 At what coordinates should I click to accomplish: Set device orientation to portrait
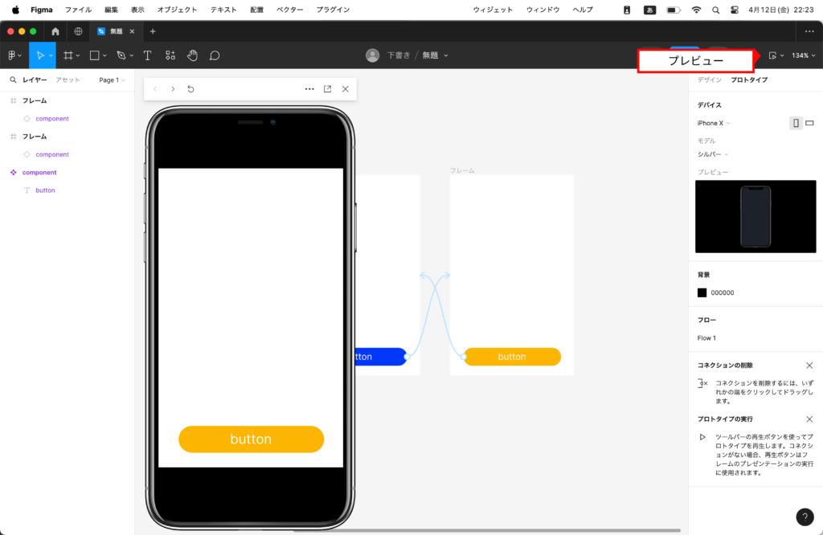(796, 123)
